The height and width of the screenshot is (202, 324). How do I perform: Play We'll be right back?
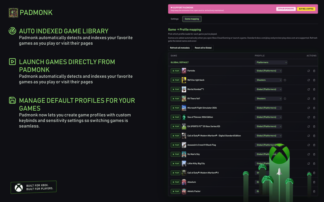175,80
